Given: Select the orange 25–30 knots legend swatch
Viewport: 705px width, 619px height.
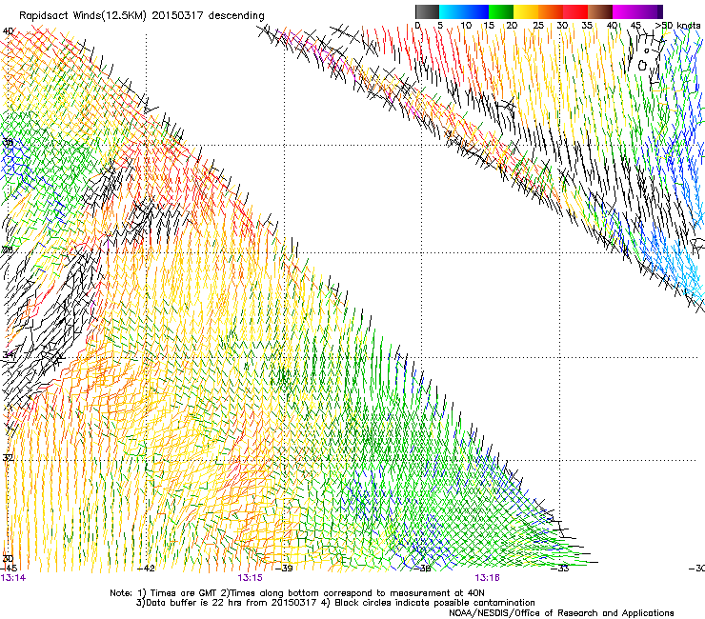Looking at the screenshot, I should pyautogui.click(x=551, y=11).
